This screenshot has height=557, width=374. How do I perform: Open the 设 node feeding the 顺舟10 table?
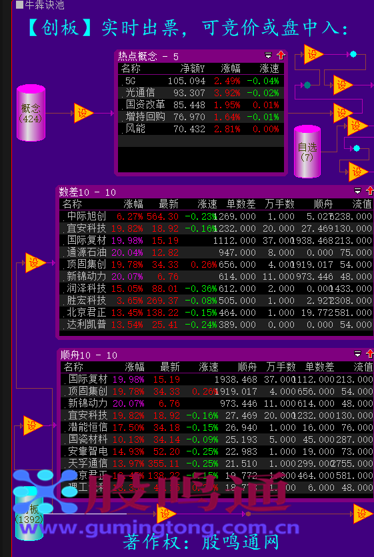click(x=33, y=425)
